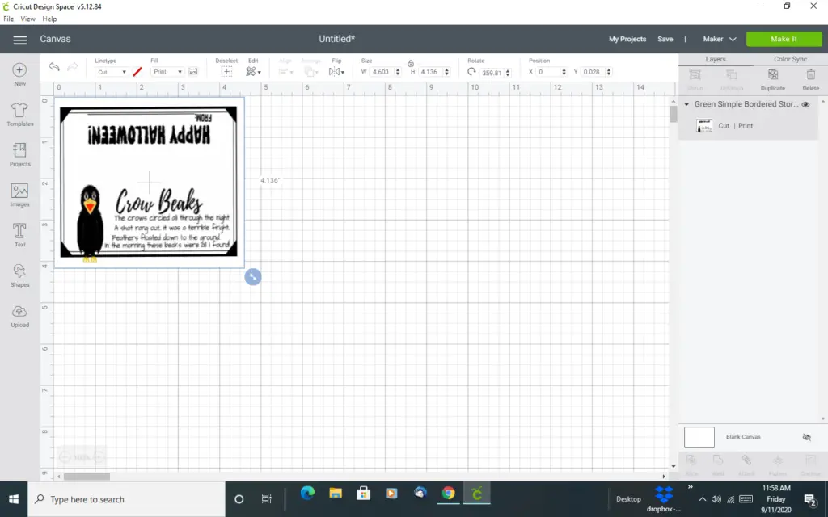828x517 pixels.
Task: Click the Blank Canvas color swatch
Action: pos(699,437)
